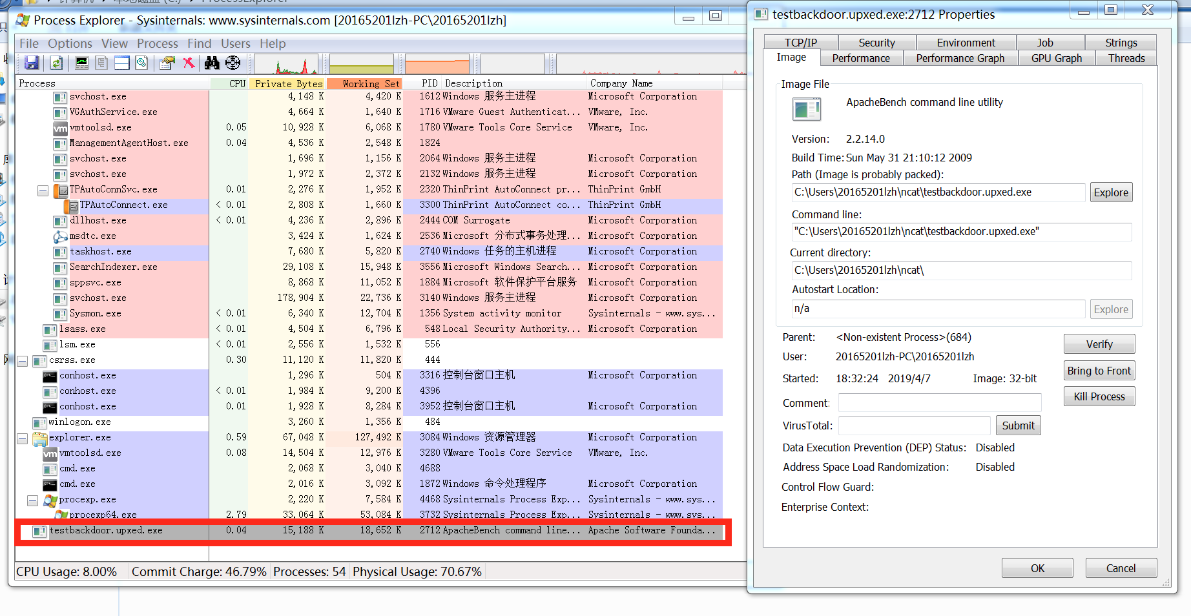This screenshot has height=616, width=1191.
Task: Click the procexp64.exe process icon
Action: (61, 515)
